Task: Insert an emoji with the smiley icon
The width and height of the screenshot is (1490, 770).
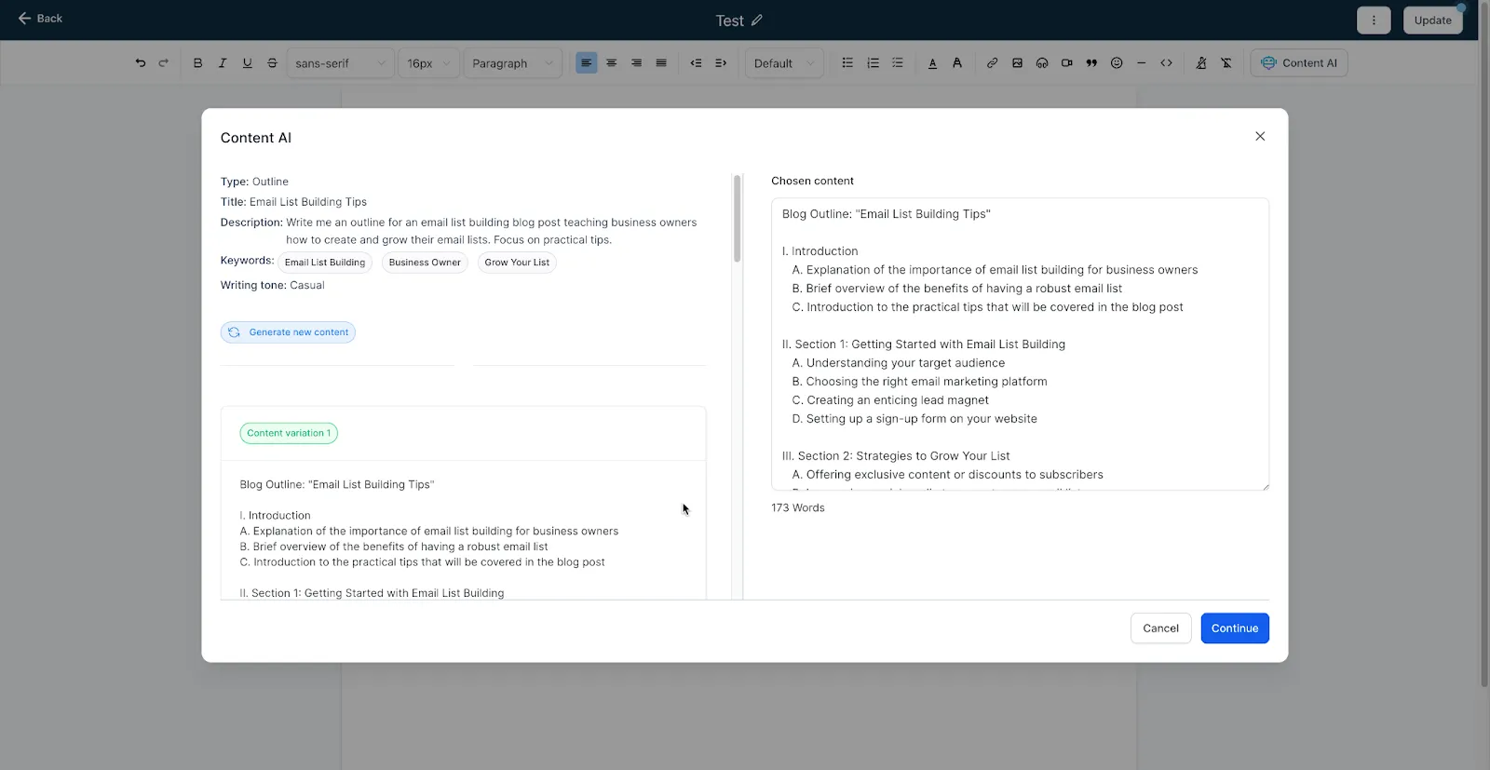Action: tap(1117, 63)
